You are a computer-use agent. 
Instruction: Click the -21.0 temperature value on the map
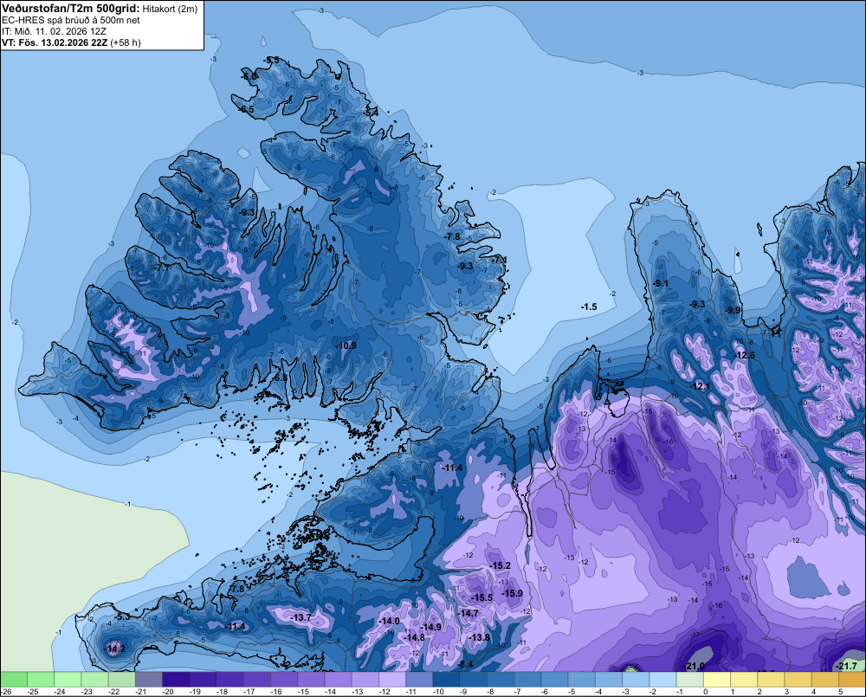(695, 666)
